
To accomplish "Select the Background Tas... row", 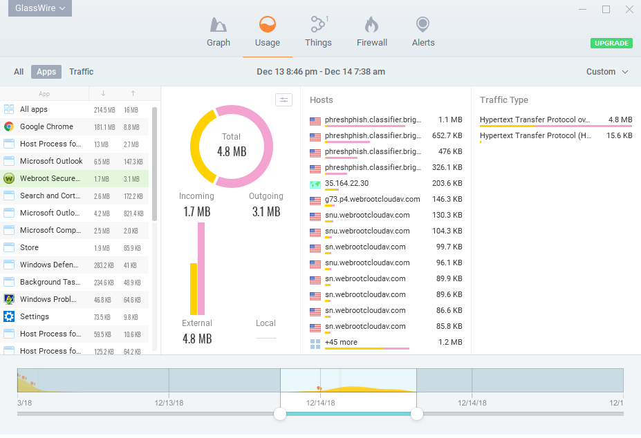I will point(75,283).
